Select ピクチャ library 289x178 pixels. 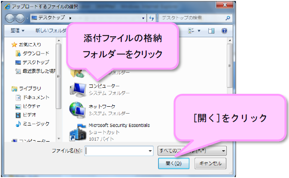[x=31, y=106]
